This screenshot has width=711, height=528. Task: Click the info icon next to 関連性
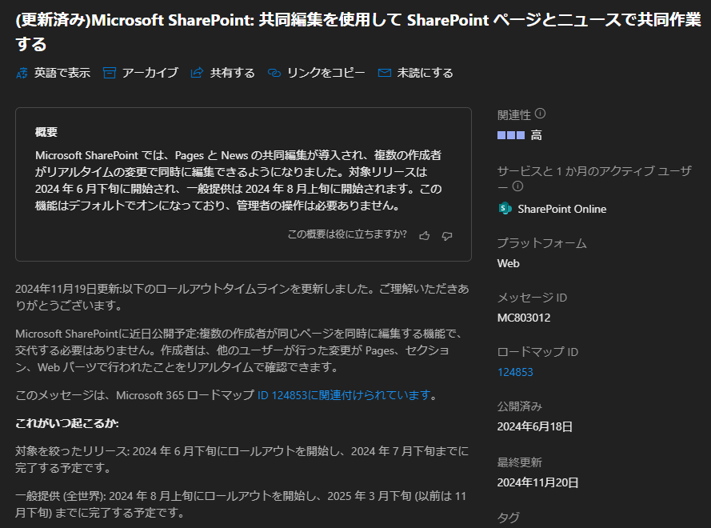[540, 114]
